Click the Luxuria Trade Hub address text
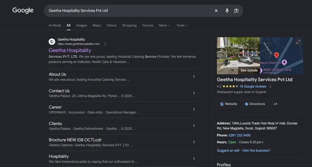The image size is (312, 167). point(257,126)
